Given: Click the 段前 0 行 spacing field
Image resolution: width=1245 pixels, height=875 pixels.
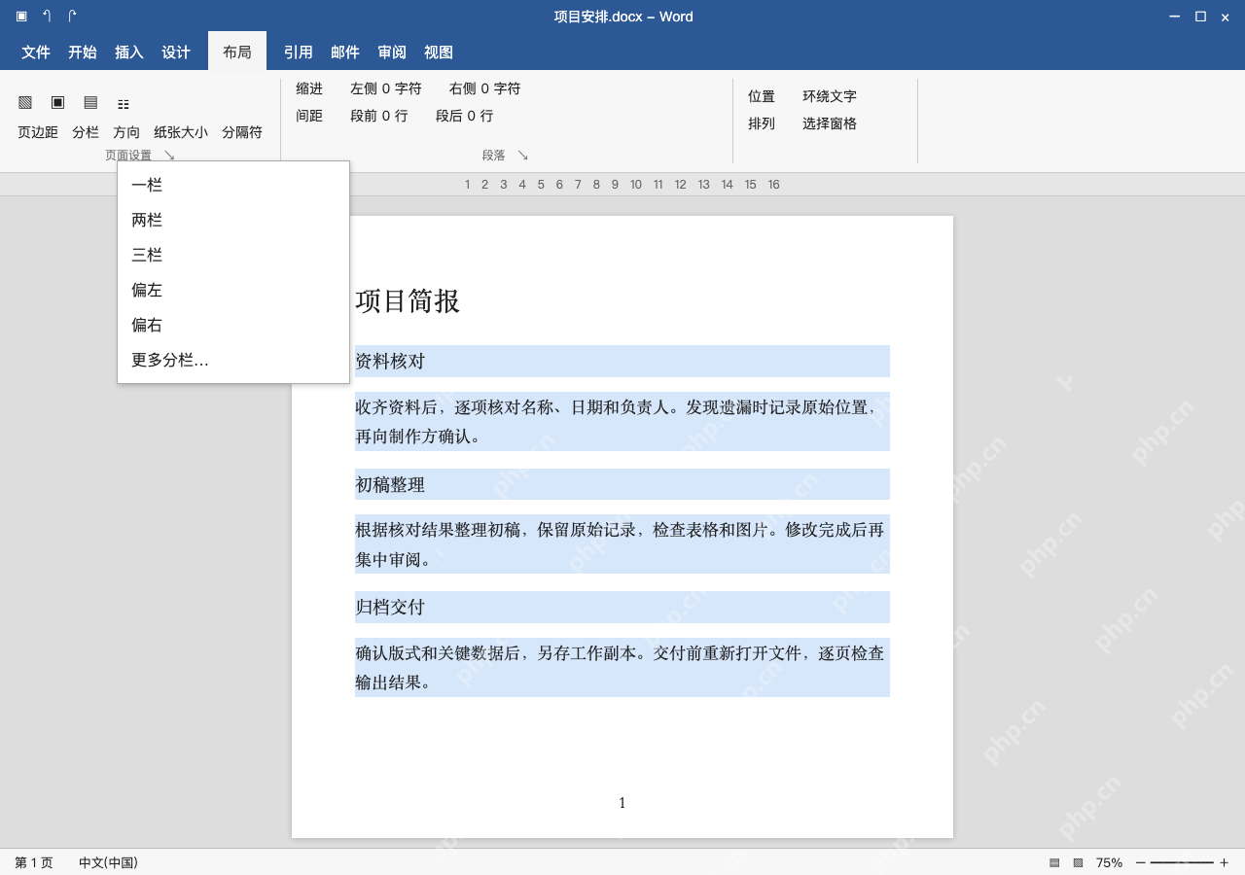Looking at the screenshot, I should (379, 116).
